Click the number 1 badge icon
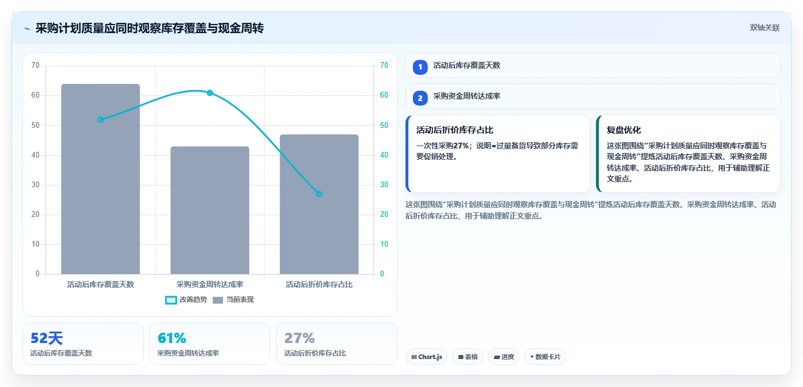Screen dimensions: 803x387 [x=420, y=67]
